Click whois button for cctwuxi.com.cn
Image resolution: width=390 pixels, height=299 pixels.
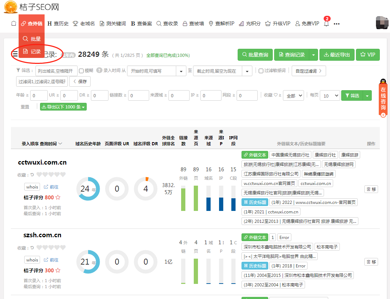pos(32,187)
